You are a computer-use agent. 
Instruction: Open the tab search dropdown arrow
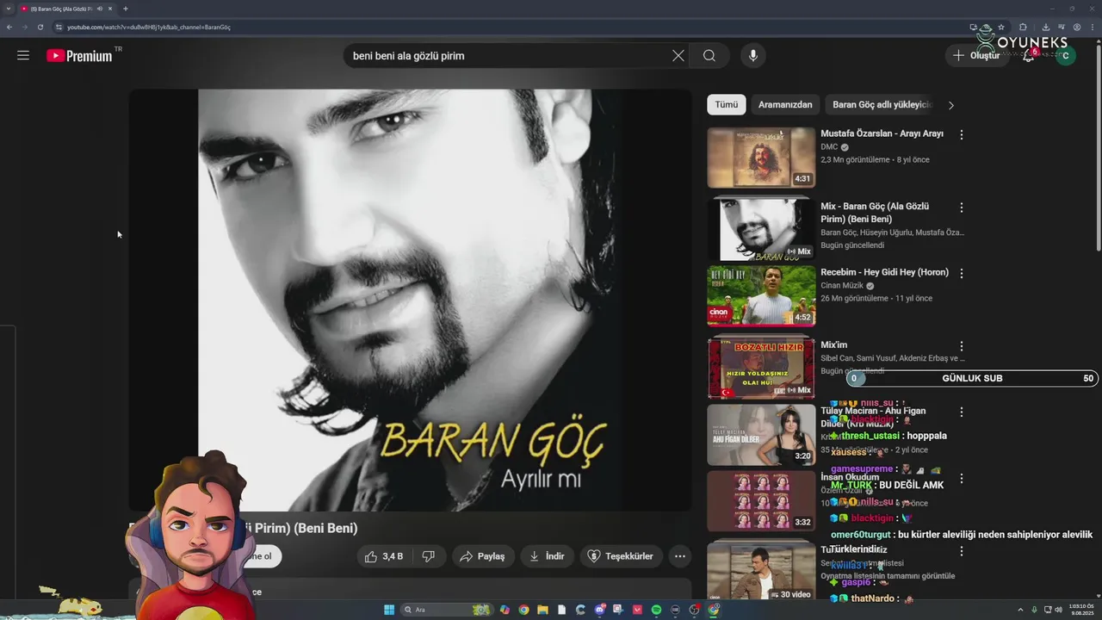(8, 9)
